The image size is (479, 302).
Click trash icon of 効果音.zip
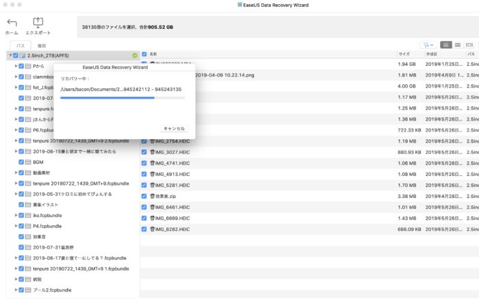153,197
